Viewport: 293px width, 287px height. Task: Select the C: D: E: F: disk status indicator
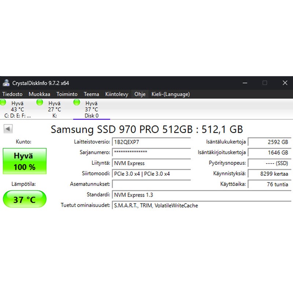click(3, 102)
